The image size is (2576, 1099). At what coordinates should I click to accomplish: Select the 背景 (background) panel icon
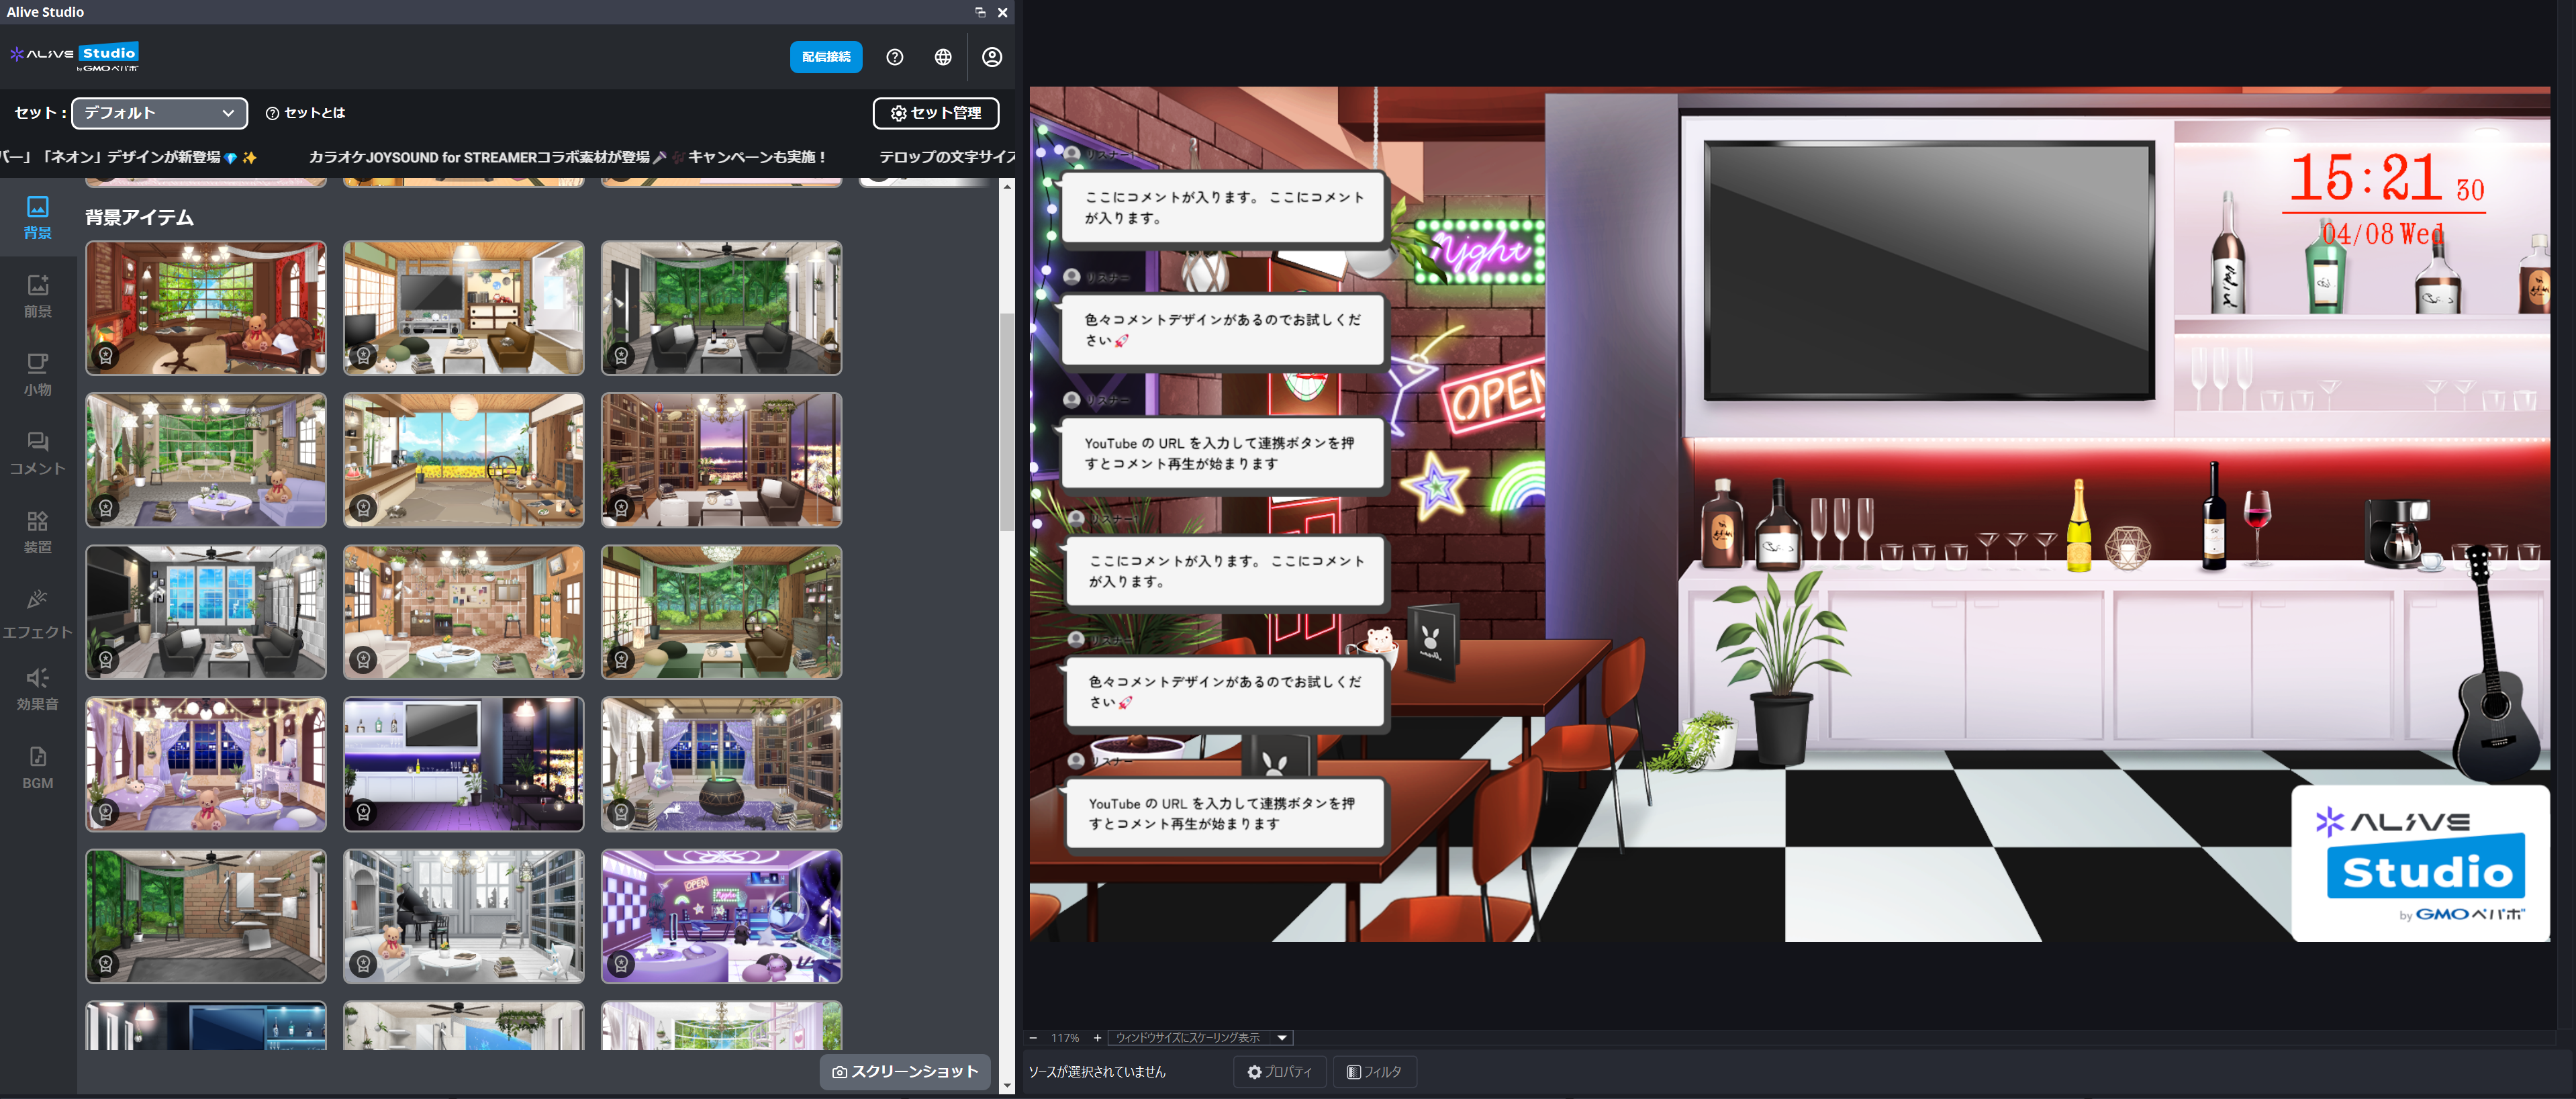pyautogui.click(x=37, y=219)
